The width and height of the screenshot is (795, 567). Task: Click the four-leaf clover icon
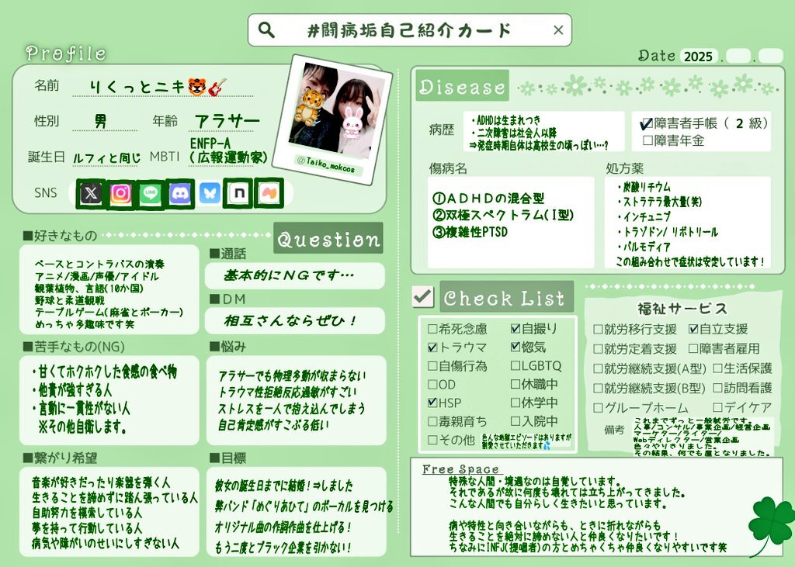(x=770, y=524)
